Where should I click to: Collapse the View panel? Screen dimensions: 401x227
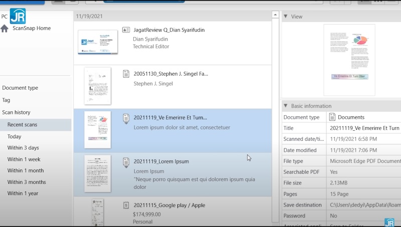285,17
